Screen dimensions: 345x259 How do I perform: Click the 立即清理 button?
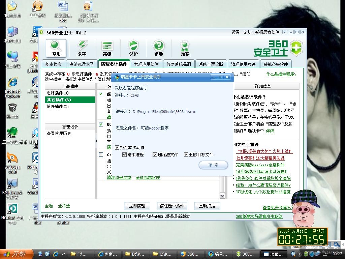tap(137, 206)
